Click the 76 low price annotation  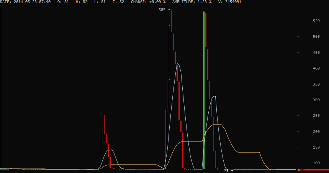(229, 171)
